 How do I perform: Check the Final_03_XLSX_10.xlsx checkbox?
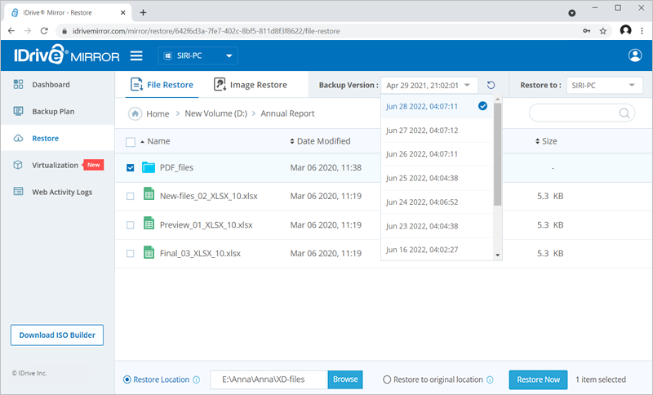click(131, 253)
